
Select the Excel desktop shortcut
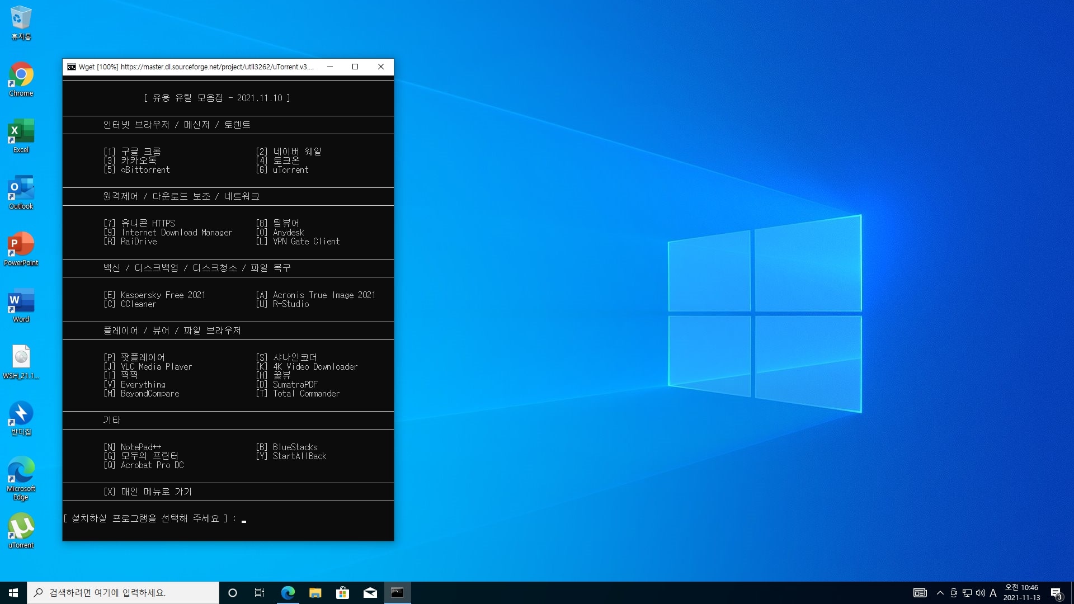21,136
